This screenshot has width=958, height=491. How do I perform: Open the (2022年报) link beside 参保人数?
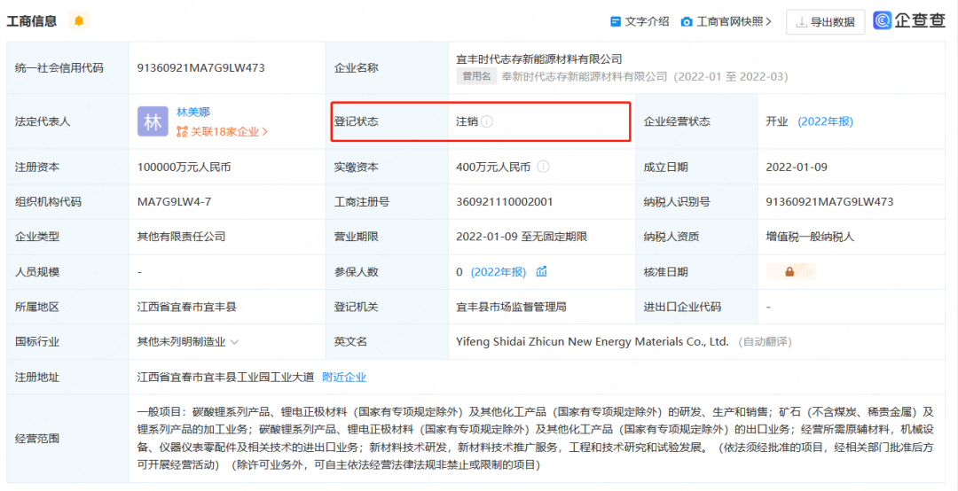(x=498, y=272)
